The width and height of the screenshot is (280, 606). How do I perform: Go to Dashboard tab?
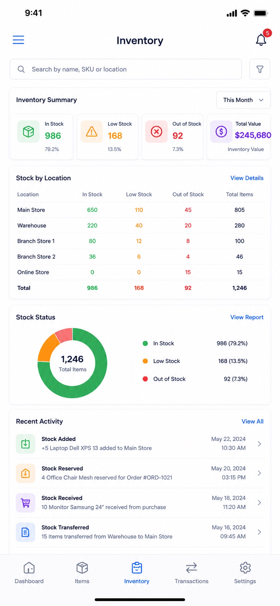coord(29,573)
